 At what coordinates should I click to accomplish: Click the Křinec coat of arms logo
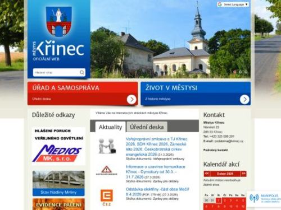point(59,21)
